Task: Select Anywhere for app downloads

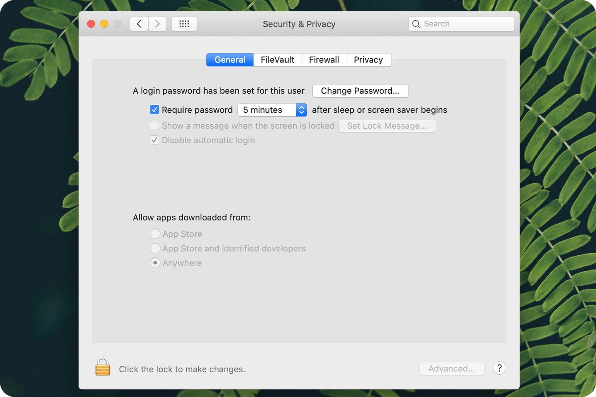Action: point(155,262)
